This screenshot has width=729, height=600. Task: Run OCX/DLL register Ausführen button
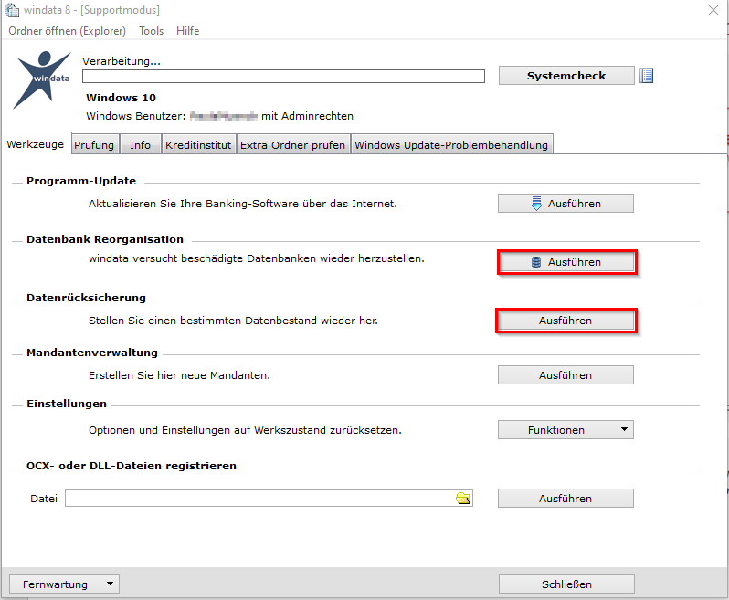click(565, 499)
